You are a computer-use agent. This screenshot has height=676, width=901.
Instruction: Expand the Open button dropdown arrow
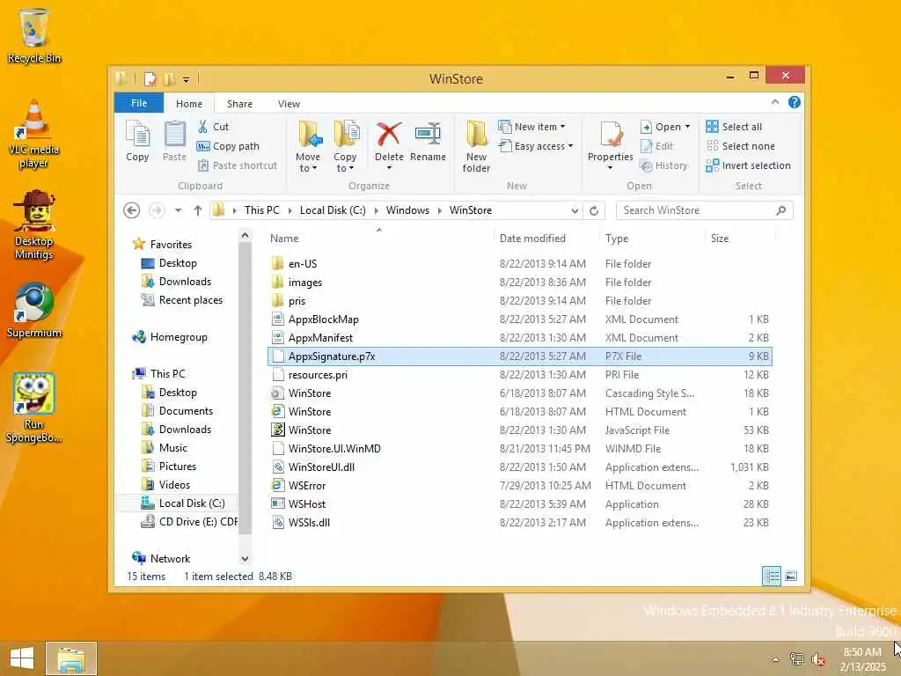click(687, 127)
